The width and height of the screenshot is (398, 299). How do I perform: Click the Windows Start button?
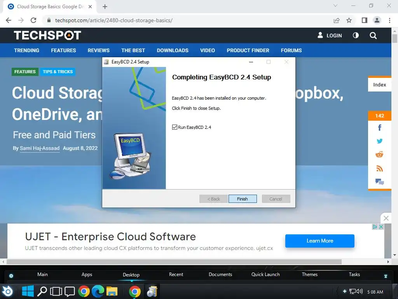tap(28, 291)
